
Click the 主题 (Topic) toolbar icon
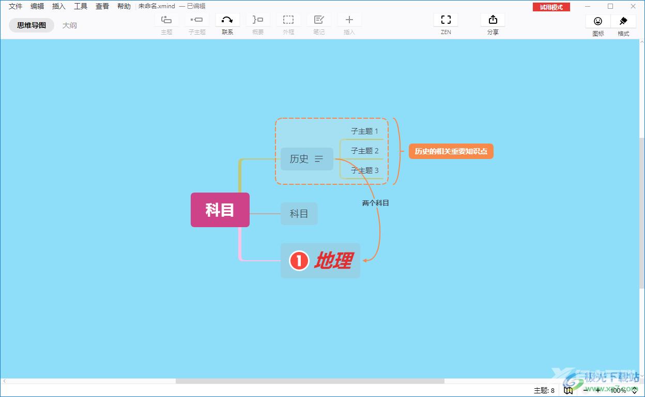[x=166, y=20]
